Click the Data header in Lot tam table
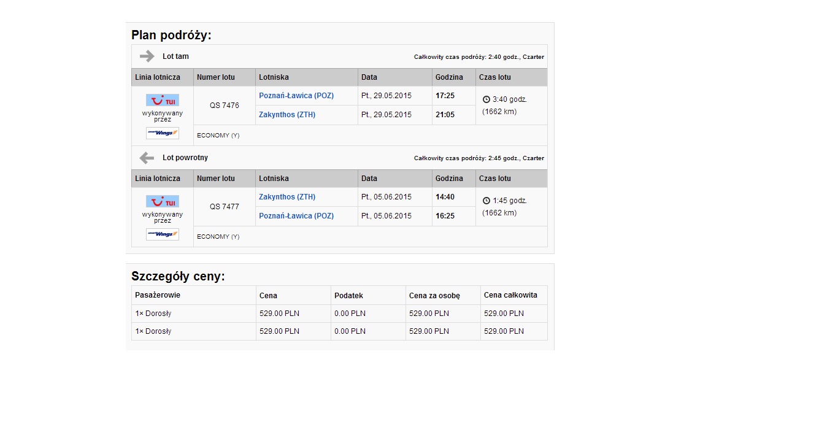Screen dimensions: 819x424 tap(369, 77)
